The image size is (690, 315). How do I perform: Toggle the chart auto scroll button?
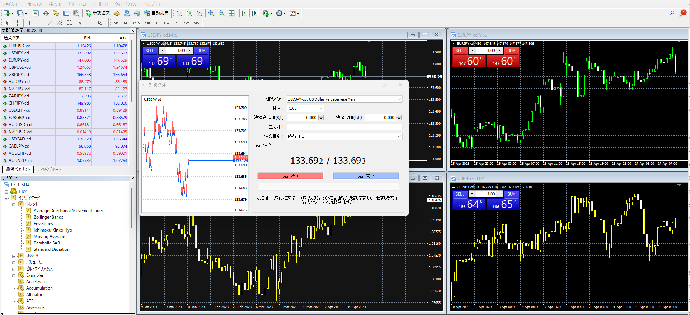pyautogui.click(x=244, y=13)
